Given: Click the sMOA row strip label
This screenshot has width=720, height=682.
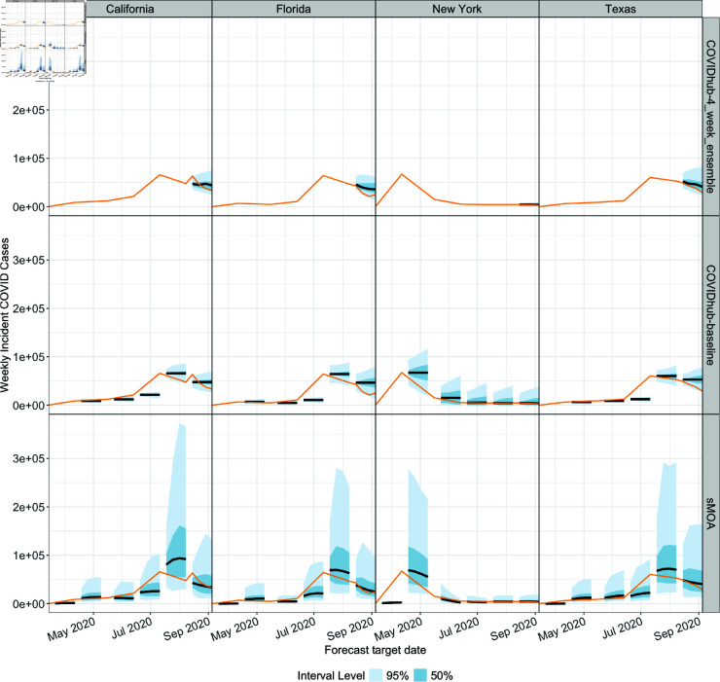Looking at the screenshot, I should pyautogui.click(x=711, y=514).
